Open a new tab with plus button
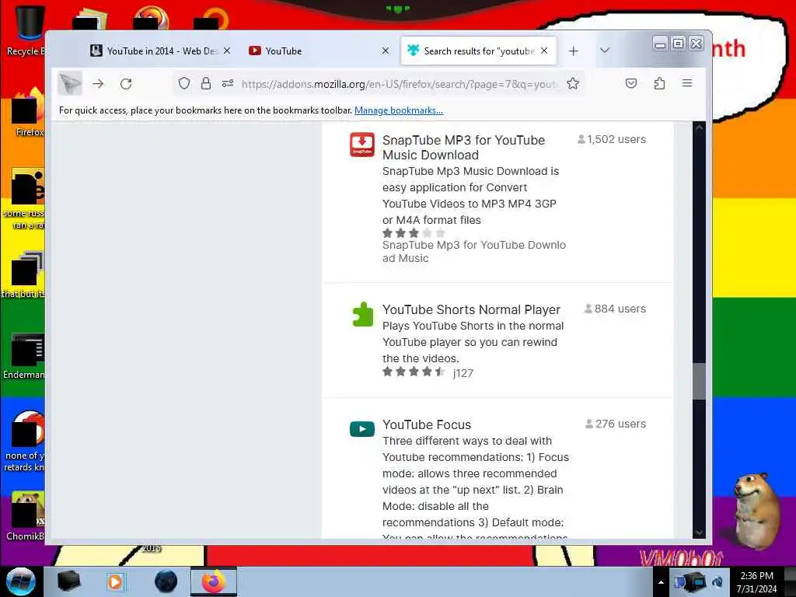796x597 pixels. point(573,51)
